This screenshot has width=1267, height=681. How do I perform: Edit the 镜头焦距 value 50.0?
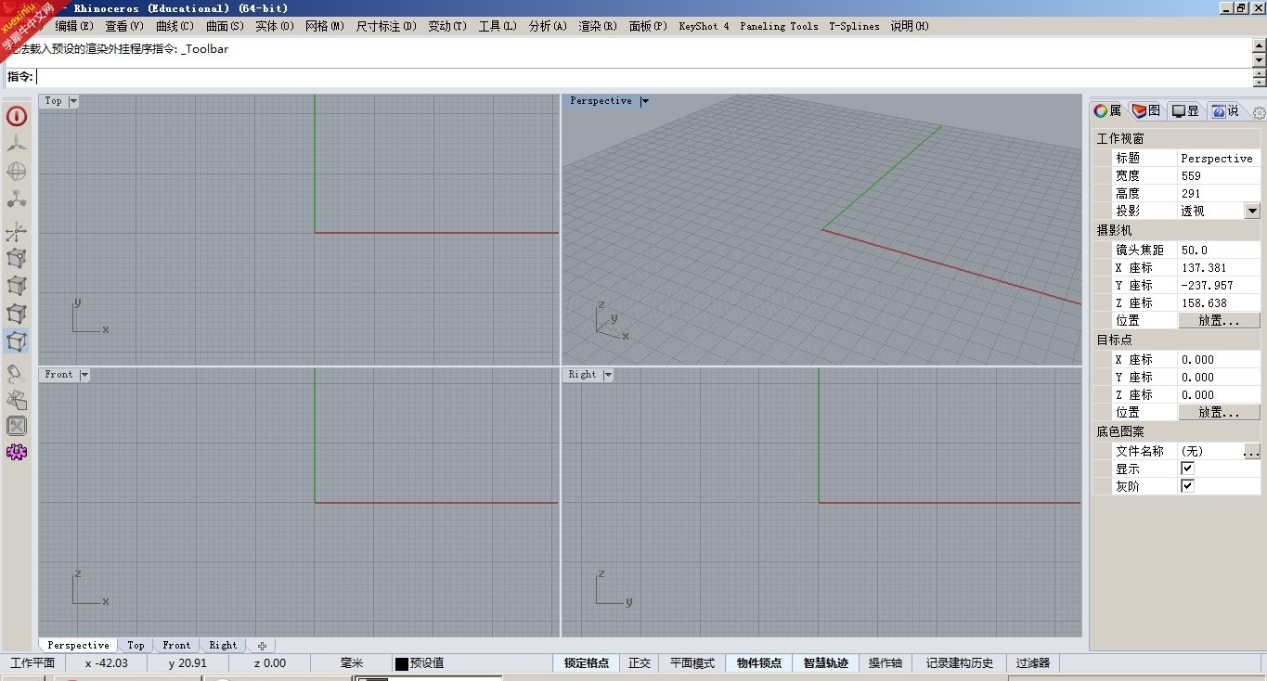pos(1219,250)
